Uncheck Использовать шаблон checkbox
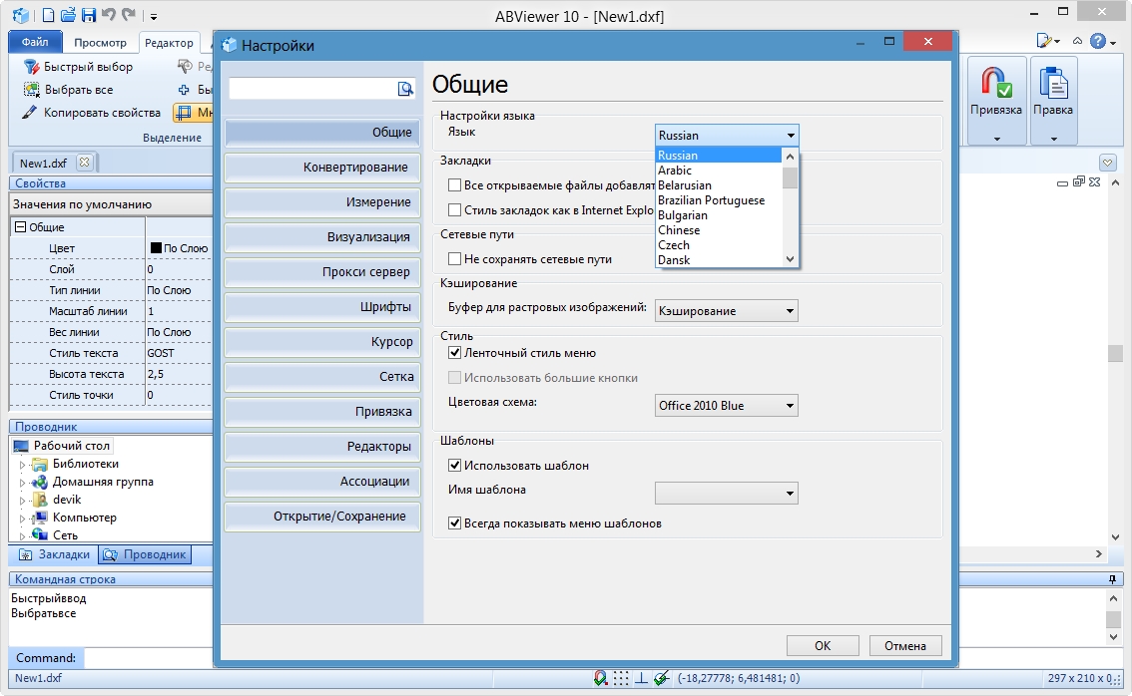 pos(455,466)
